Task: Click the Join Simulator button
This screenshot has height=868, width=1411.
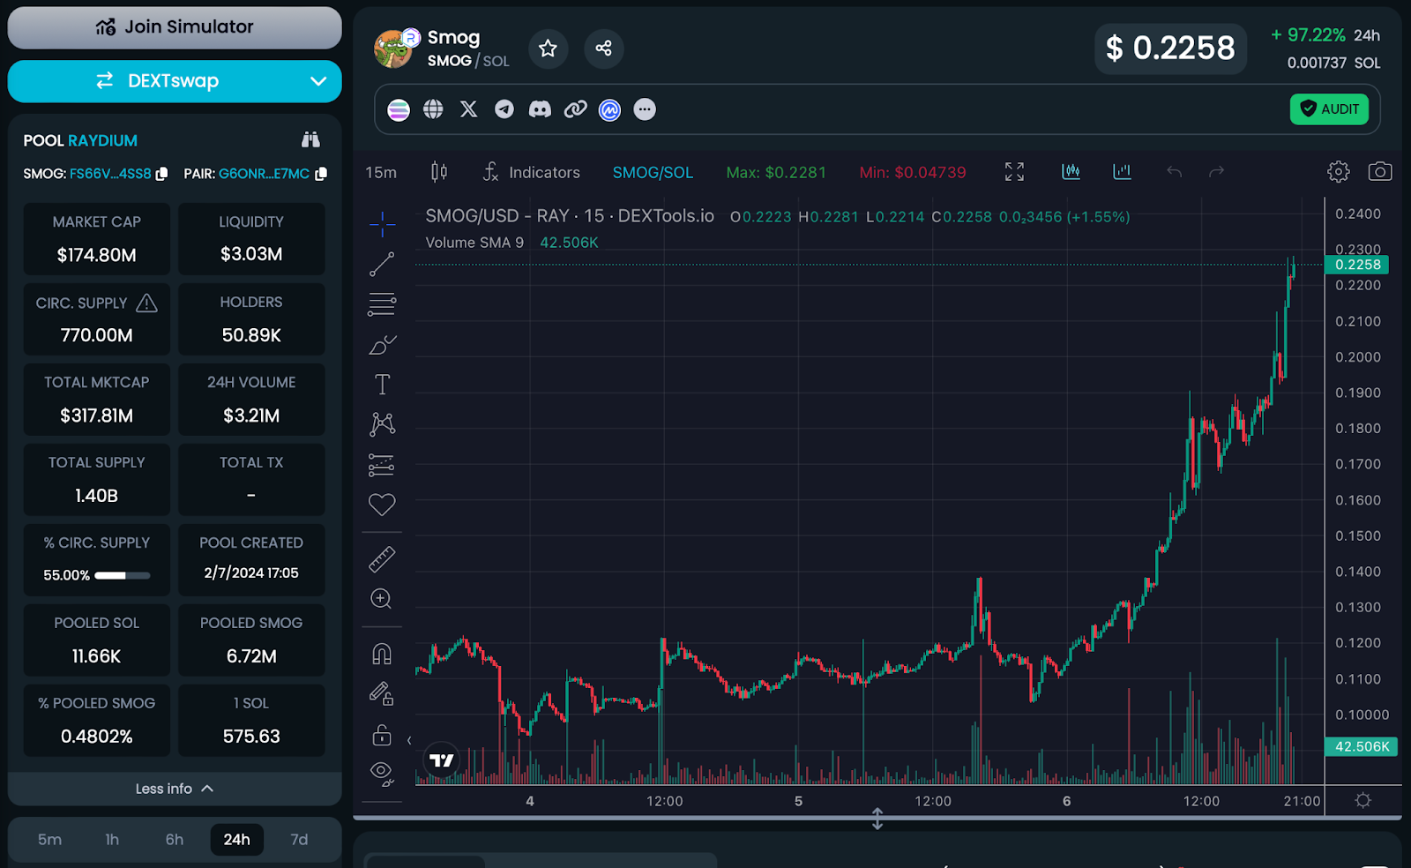Action: [175, 27]
